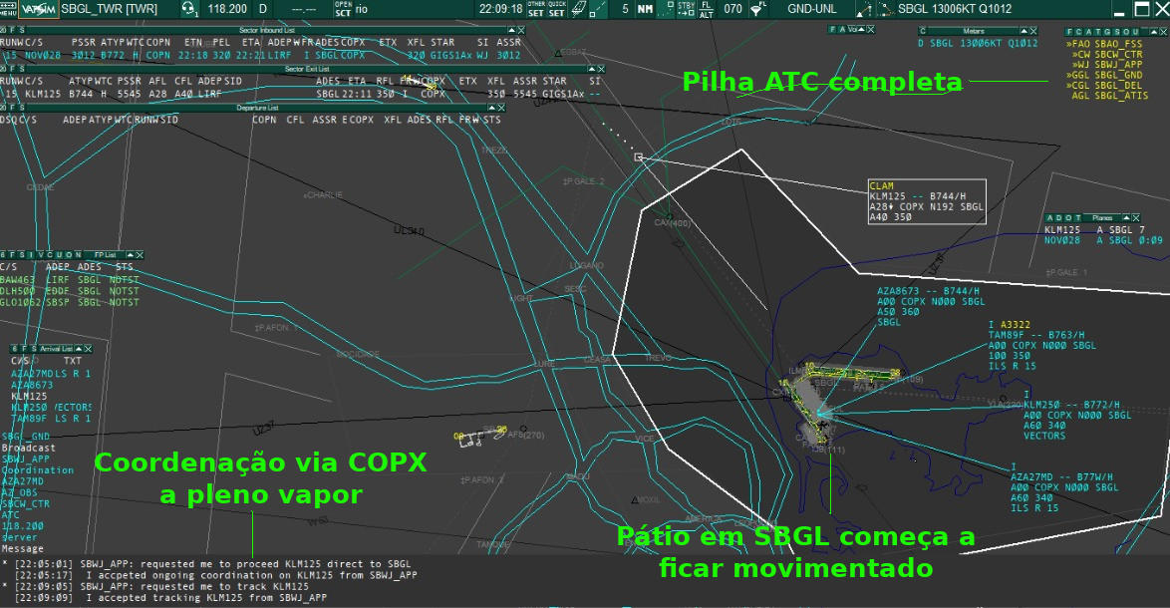Image resolution: width=1170 pixels, height=608 pixels.
Task: Change the transition level 070 value
Action: point(733,9)
